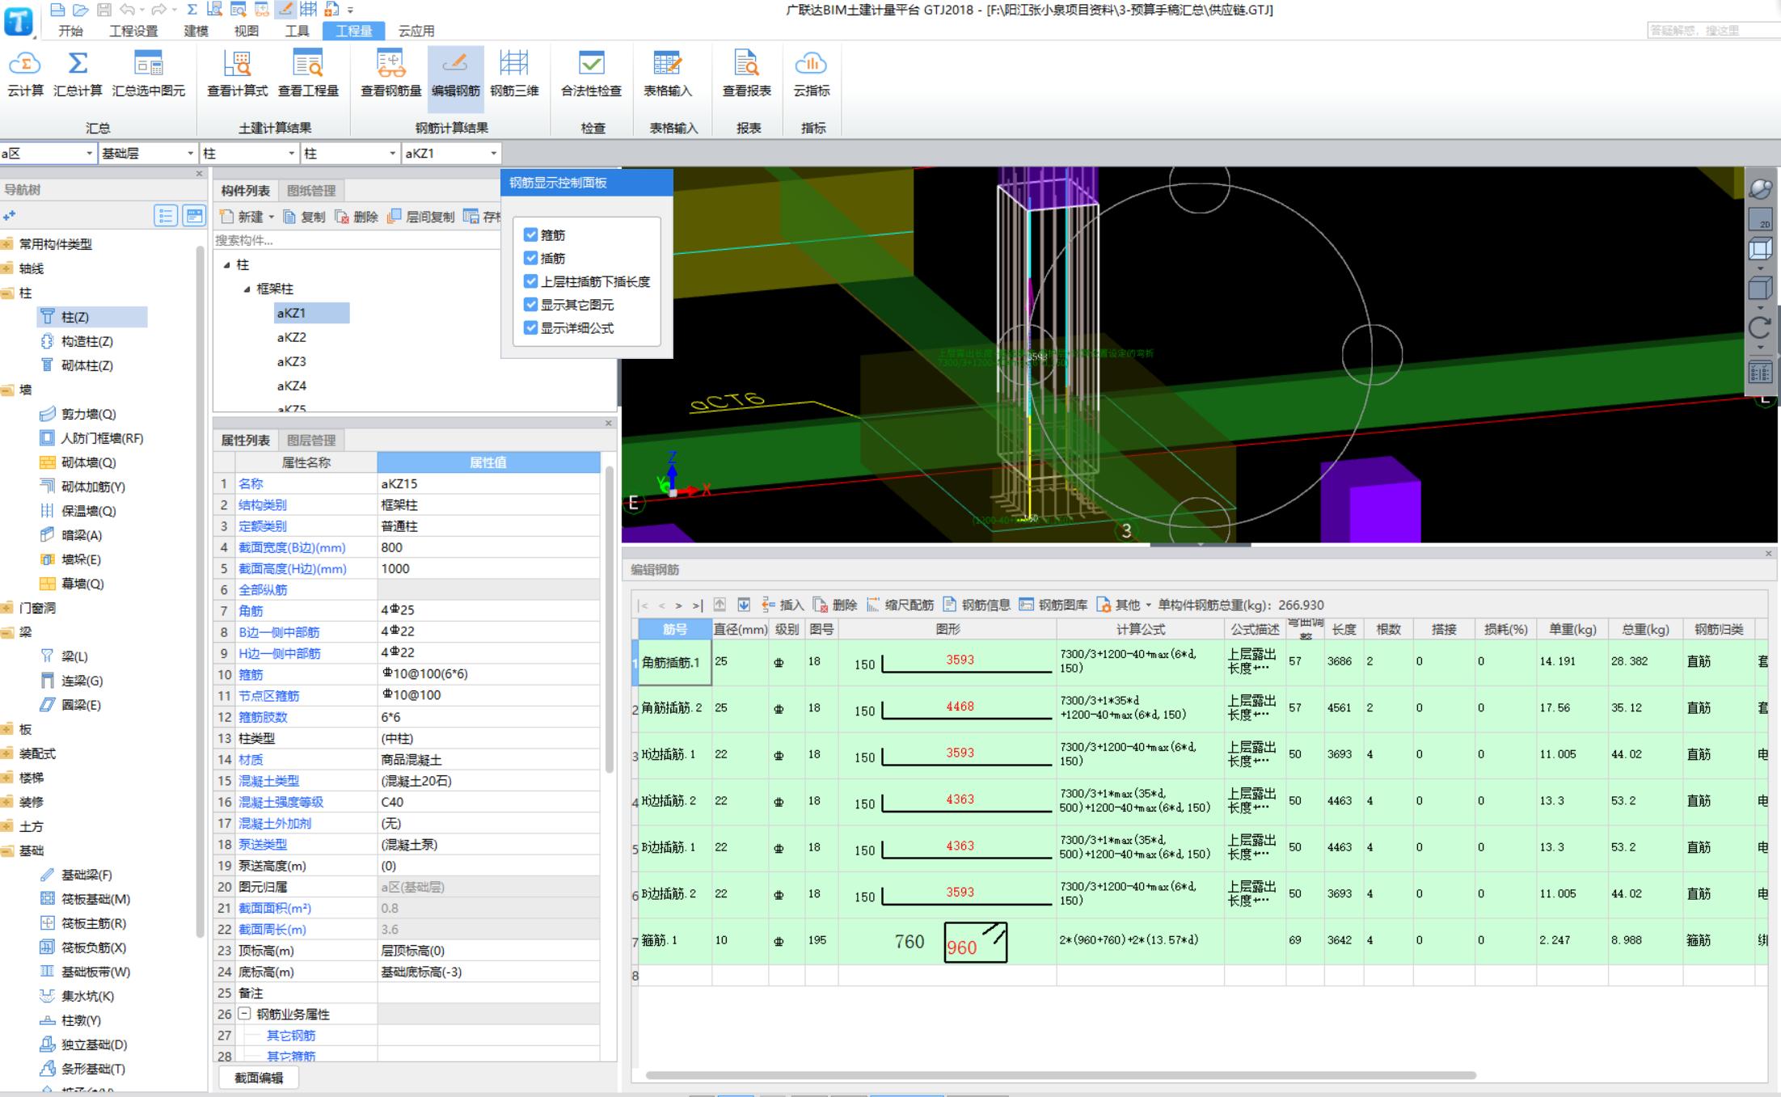Open 查看钢筋量 rebar quantity tool
1781x1097 pixels.
coord(390,74)
